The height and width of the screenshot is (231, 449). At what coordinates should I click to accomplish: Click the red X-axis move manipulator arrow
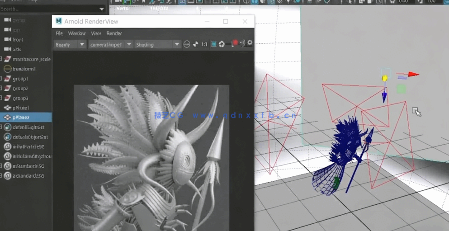(412, 75)
